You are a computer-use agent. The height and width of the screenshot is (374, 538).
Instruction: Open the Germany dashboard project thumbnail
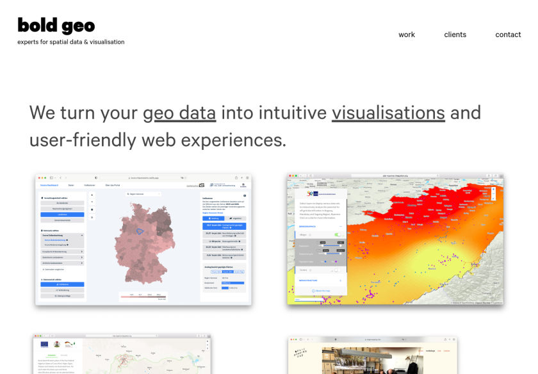coord(143,240)
